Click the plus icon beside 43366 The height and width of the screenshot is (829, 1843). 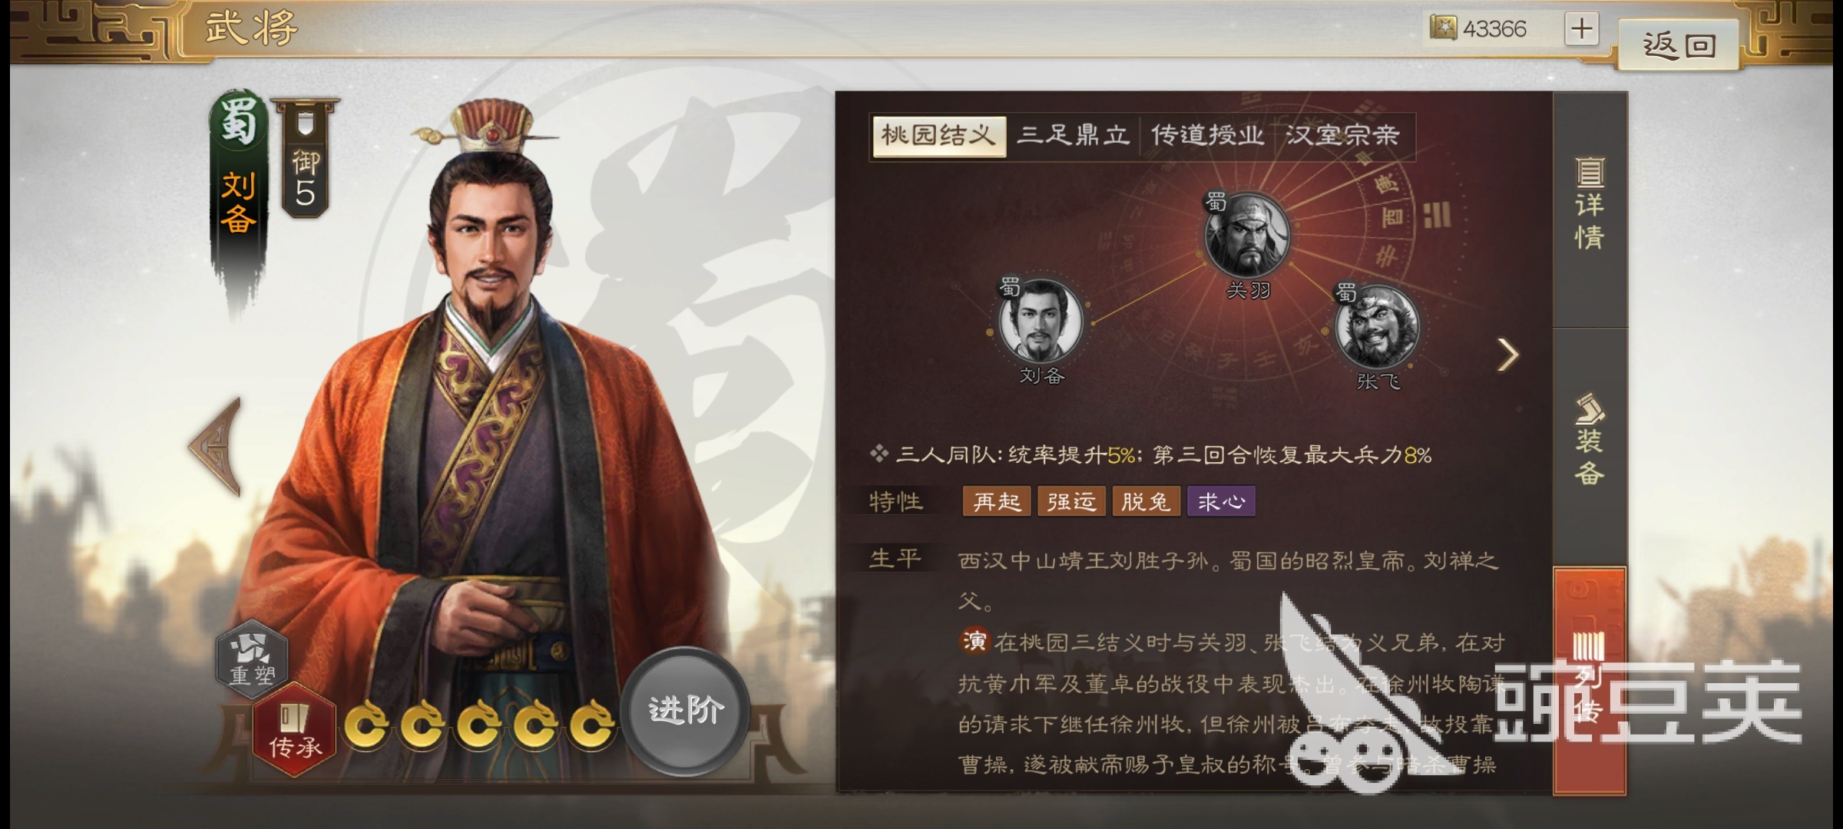coord(1581,29)
